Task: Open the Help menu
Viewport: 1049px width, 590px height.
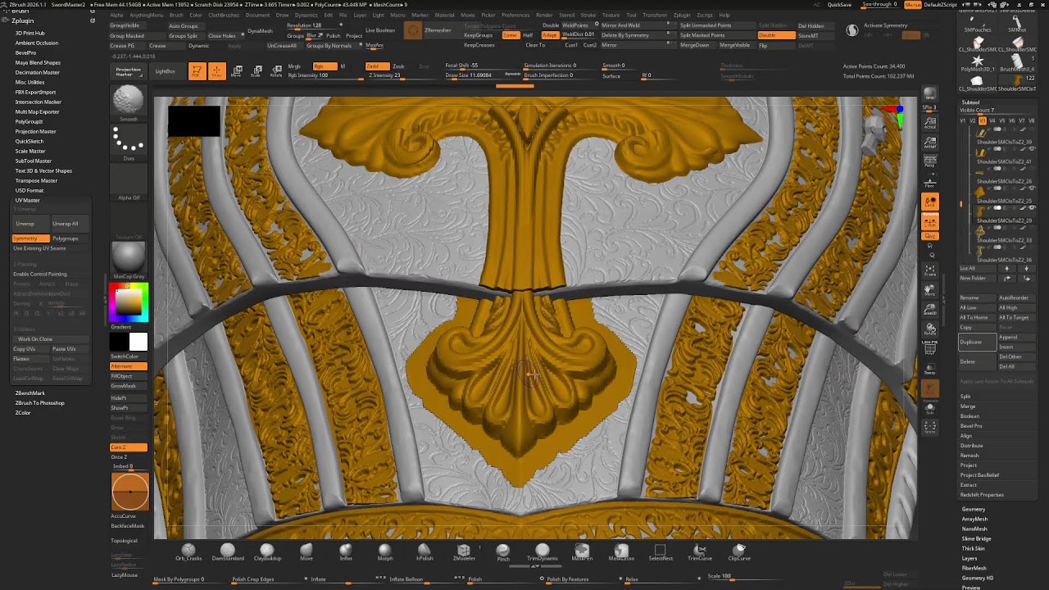Action: point(724,15)
